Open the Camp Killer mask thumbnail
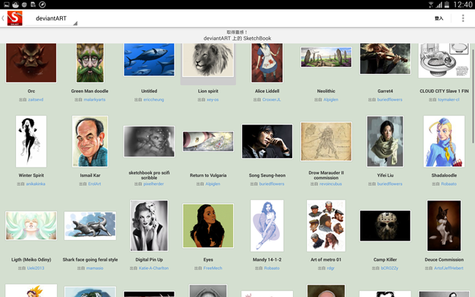Screen dimensions: 475x297 (x=385, y=226)
